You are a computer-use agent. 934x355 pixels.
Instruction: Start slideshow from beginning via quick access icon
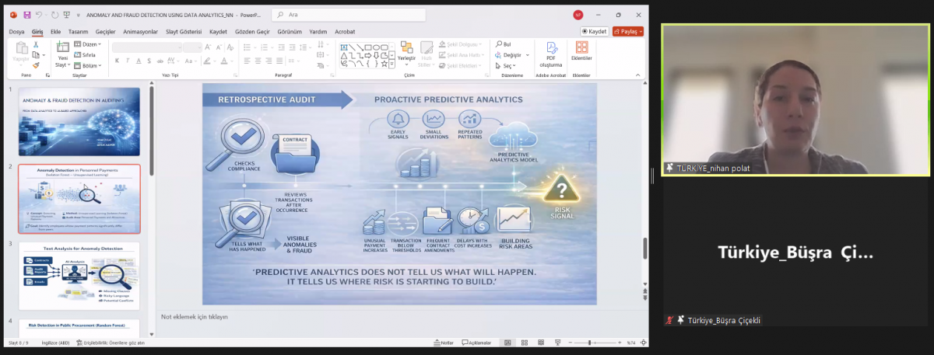(x=65, y=15)
